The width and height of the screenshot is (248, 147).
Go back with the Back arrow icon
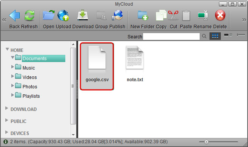(14, 15)
